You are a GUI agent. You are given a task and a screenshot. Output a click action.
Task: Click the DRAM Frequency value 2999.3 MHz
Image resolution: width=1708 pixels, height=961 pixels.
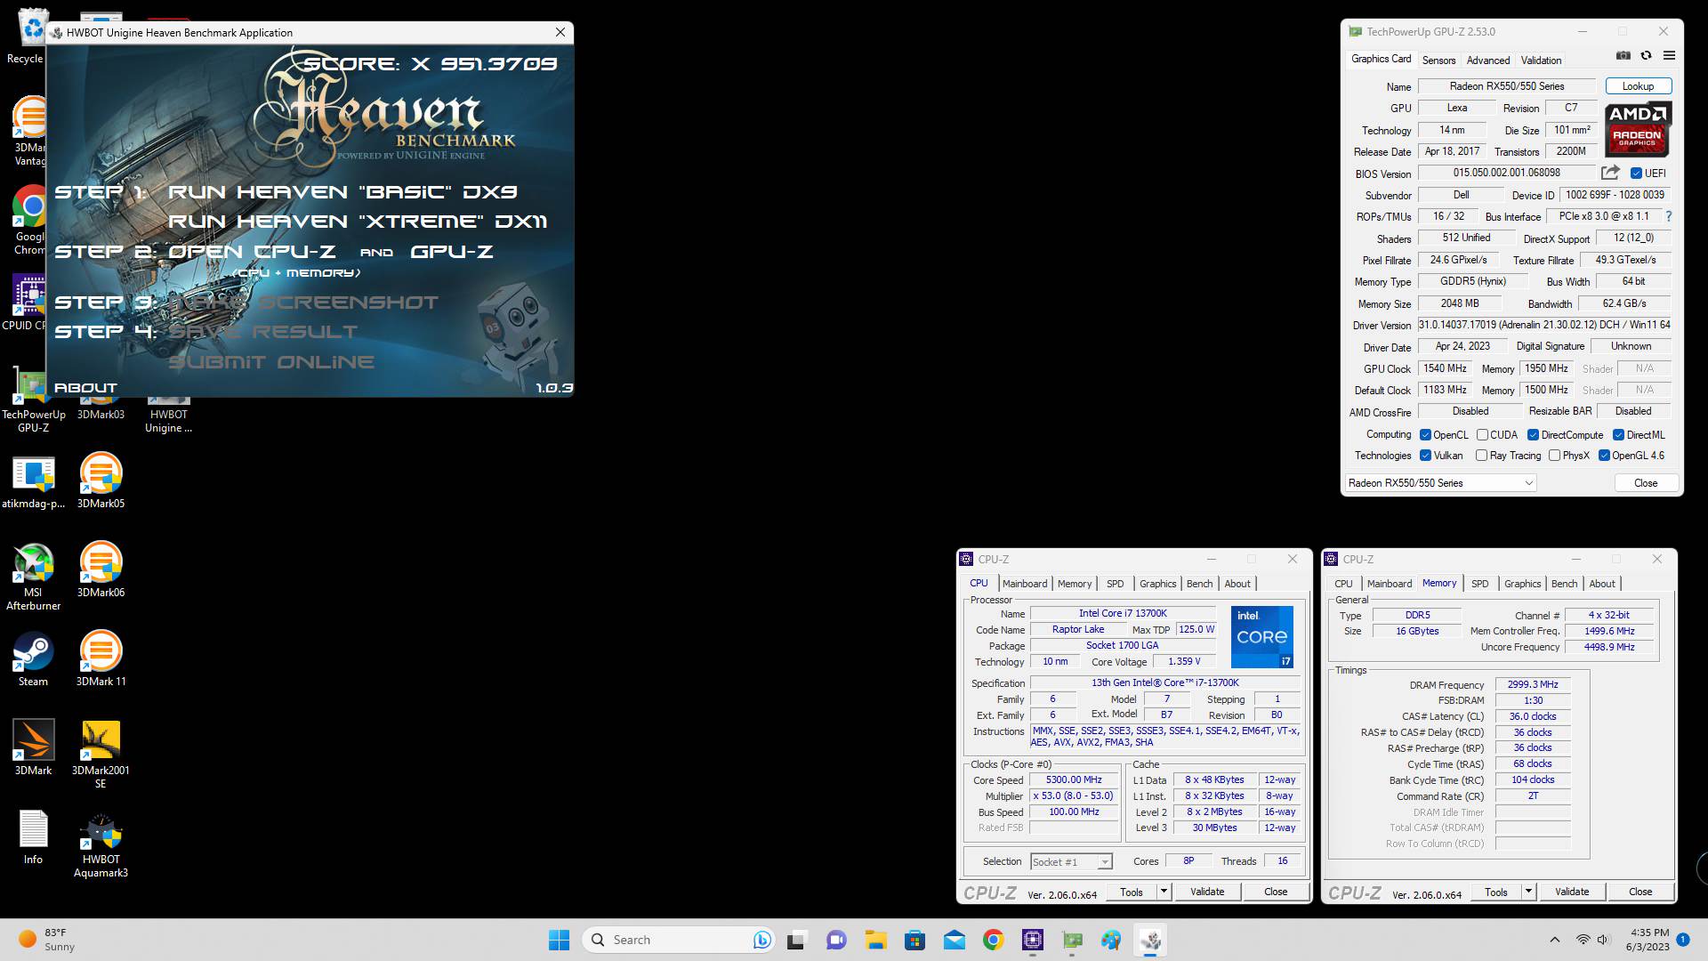(1533, 684)
